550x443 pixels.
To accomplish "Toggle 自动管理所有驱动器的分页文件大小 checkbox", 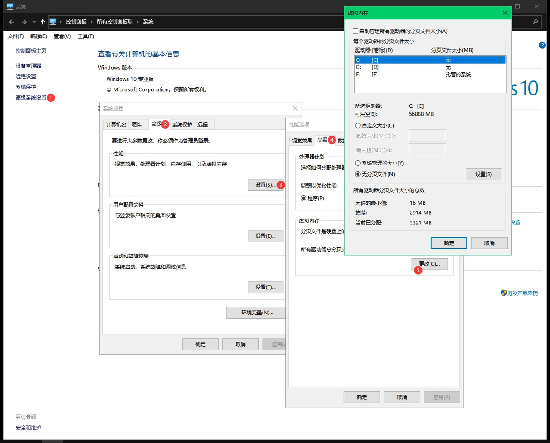I will coord(355,31).
